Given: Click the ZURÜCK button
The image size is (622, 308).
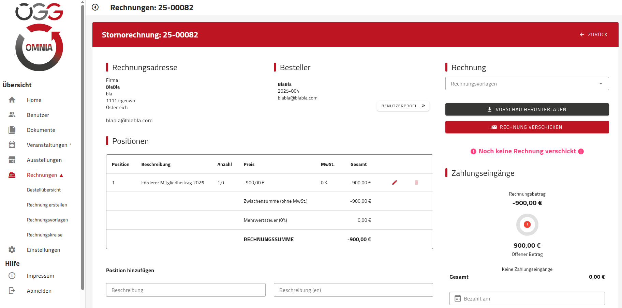Looking at the screenshot, I should coord(593,34).
